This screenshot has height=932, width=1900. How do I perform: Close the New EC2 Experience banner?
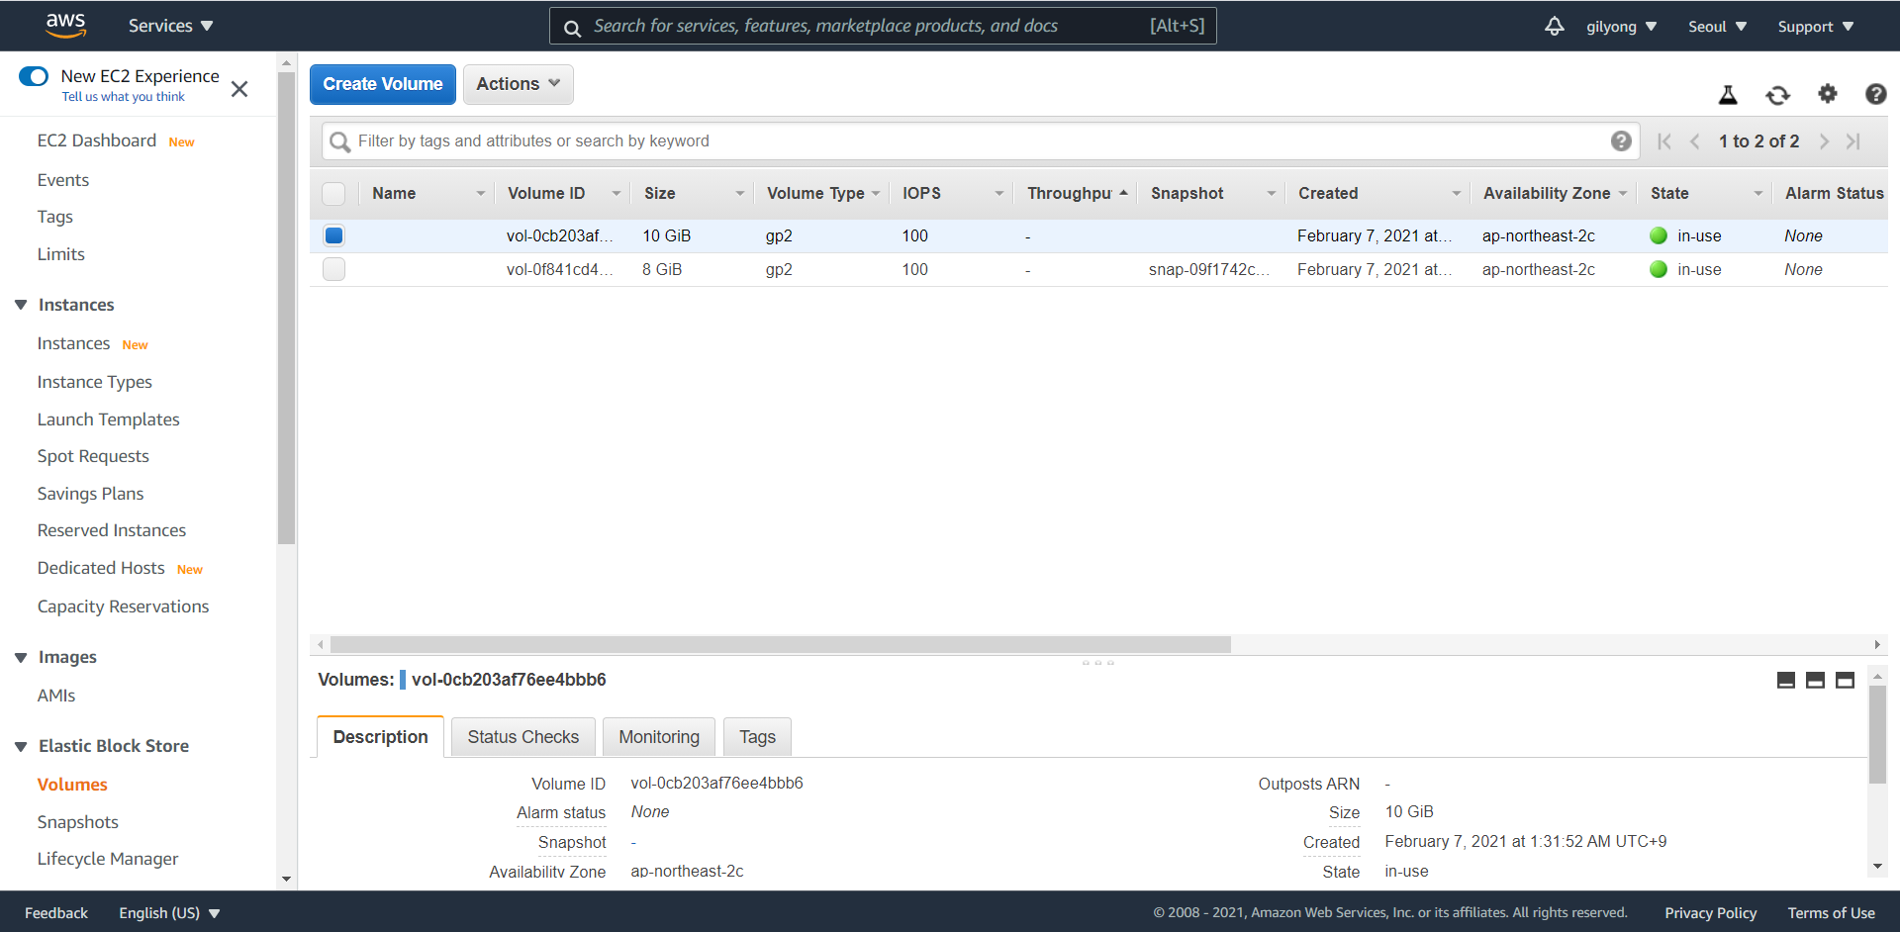point(239,89)
